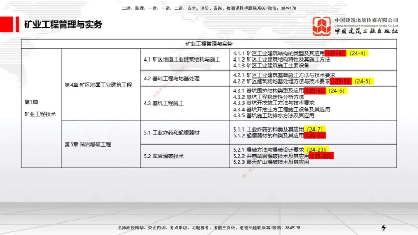Click the yellow (24-7) tag

[315, 129]
